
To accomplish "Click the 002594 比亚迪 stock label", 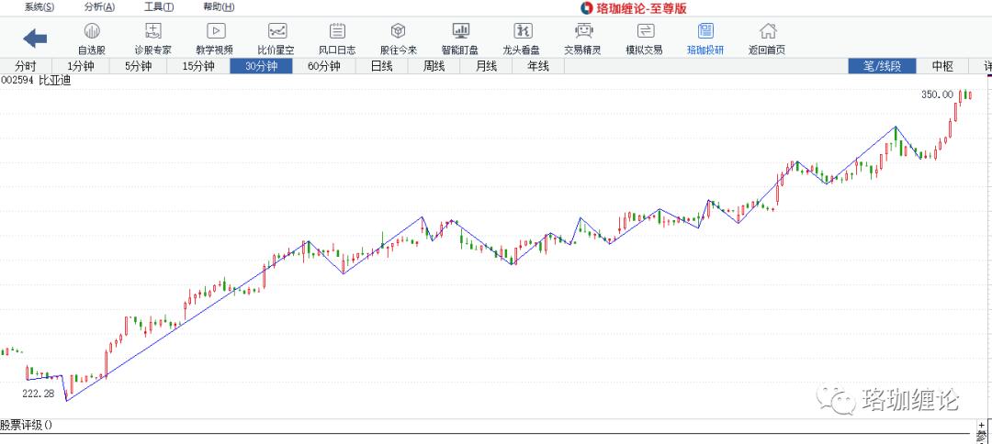I will 36,81.
